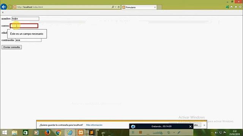
Task: Click the nombre text field
Action: 25,19
